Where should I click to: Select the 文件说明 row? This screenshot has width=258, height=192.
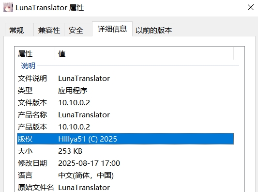click(x=125, y=78)
